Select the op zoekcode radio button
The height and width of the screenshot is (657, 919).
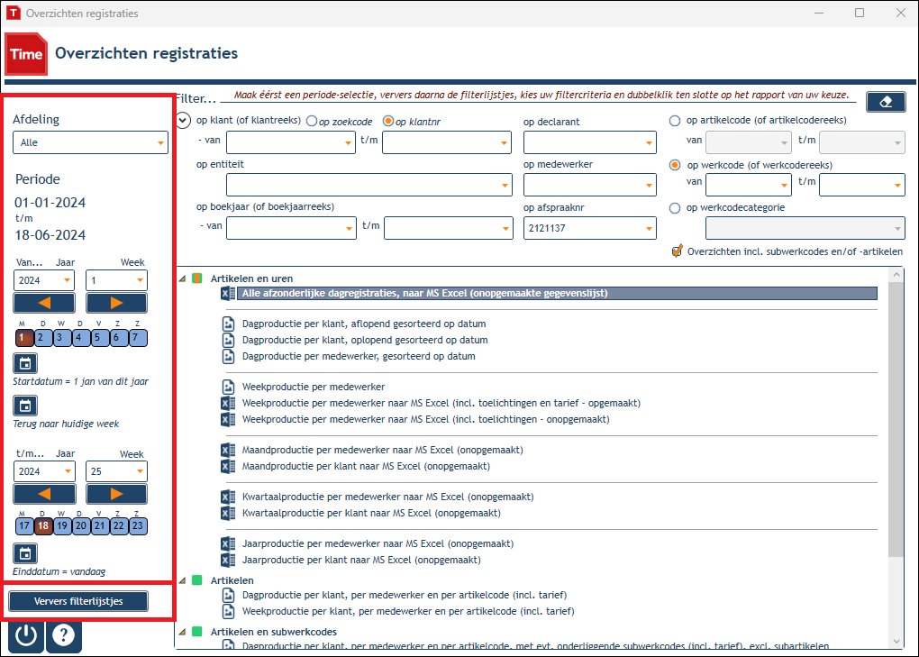point(312,122)
